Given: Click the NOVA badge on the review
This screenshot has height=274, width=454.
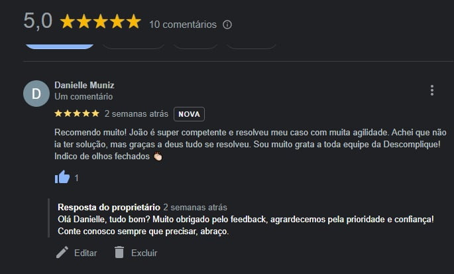Looking at the screenshot, I should [x=189, y=114].
